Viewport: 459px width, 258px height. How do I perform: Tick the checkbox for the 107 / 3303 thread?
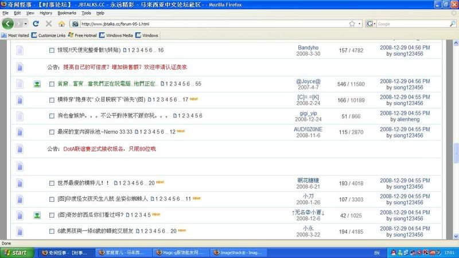pos(52,199)
